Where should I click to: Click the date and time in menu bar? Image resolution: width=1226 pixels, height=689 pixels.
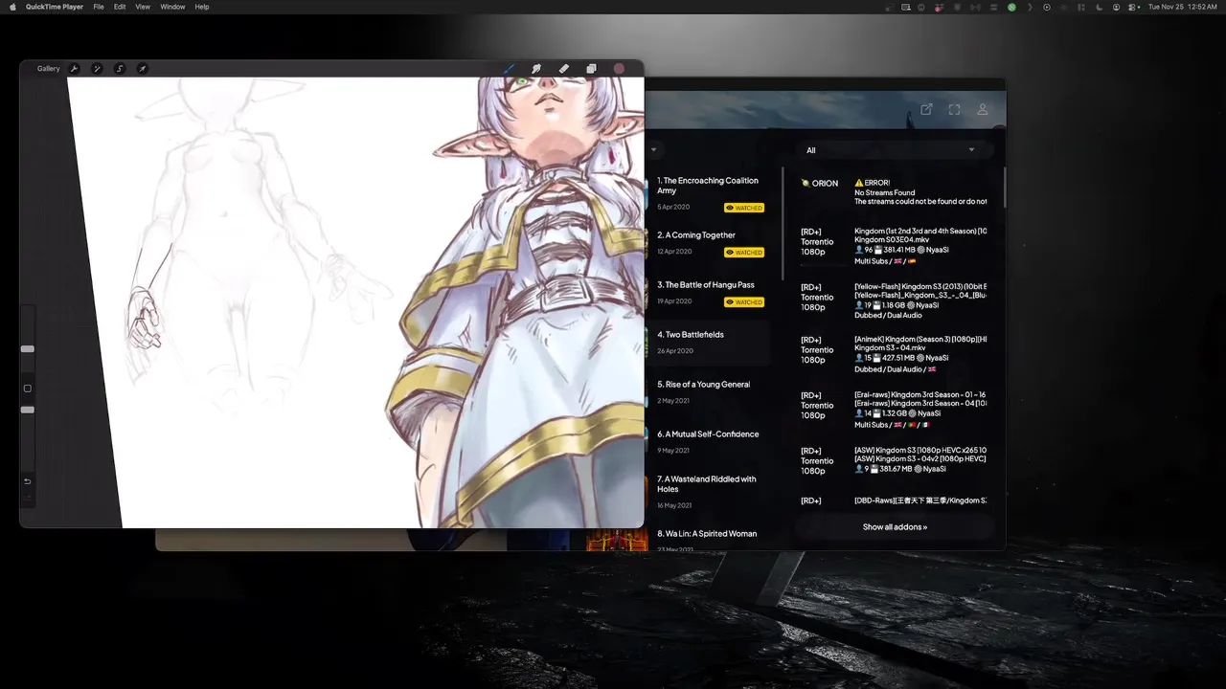point(1182,7)
